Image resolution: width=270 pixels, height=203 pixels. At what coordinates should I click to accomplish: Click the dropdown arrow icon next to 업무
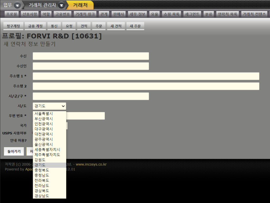pos(17,5)
